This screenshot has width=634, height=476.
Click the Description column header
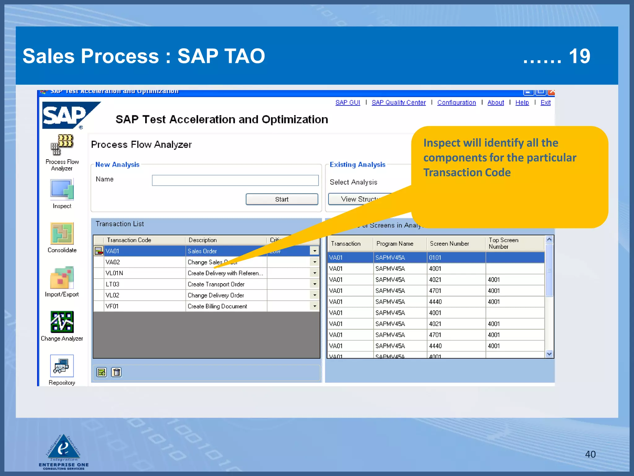(226, 240)
